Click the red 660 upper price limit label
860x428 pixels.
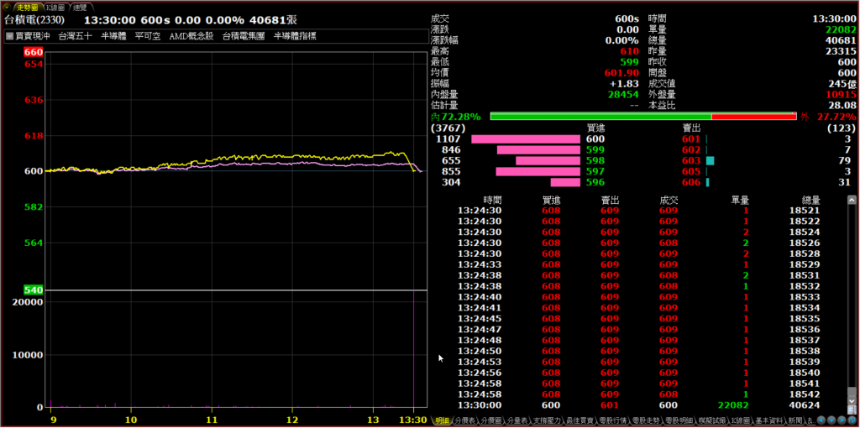pyautogui.click(x=34, y=53)
